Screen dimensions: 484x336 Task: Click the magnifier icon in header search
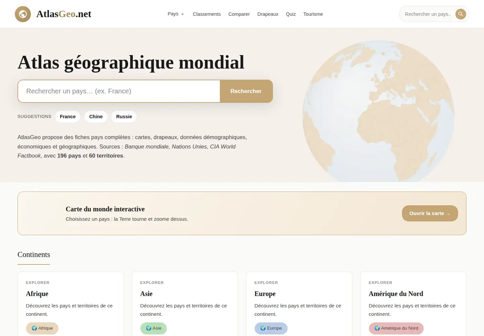click(x=461, y=14)
